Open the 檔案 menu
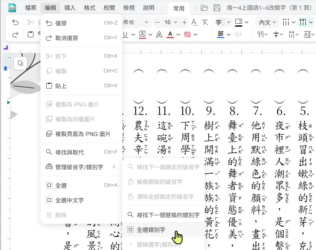 point(31,8)
